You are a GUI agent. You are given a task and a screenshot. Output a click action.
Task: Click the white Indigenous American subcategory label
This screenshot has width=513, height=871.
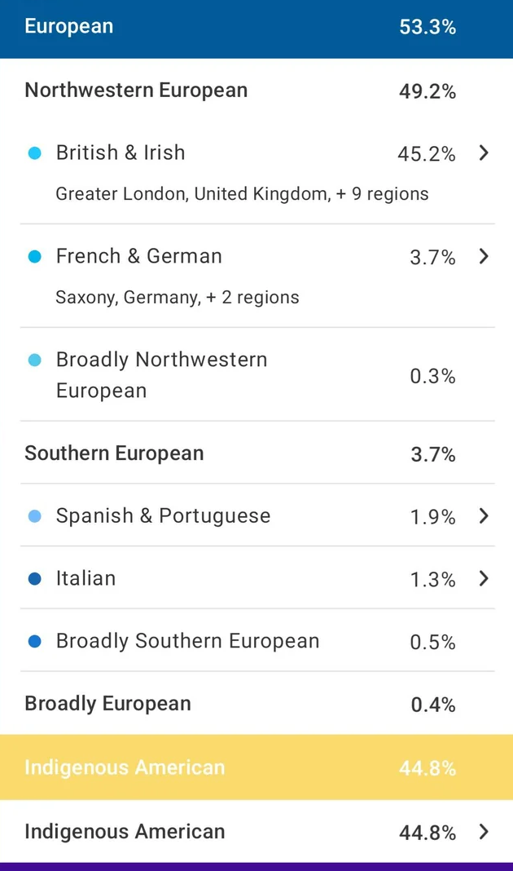coord(125,832)
